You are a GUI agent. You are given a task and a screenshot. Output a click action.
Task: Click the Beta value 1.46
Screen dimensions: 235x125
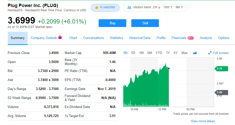[112, 62]
